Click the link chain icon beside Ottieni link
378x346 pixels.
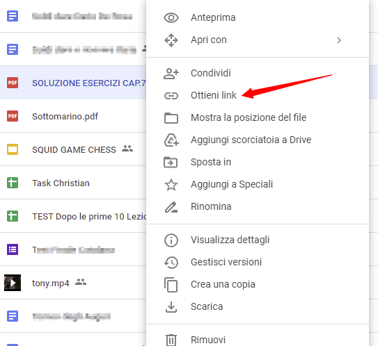click(x=171, y=96)
